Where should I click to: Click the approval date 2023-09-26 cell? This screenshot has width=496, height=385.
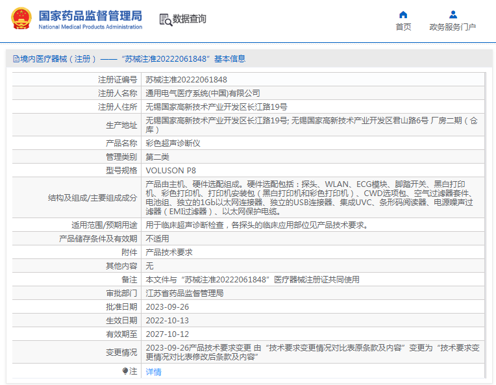coord(167,307)
